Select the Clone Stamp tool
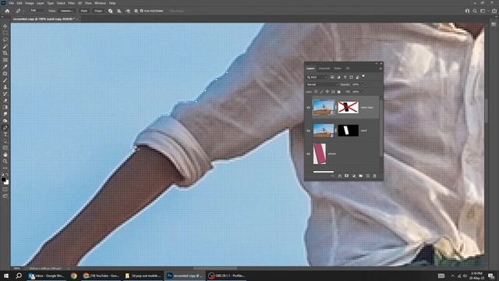This screenshot has width=499, height=281. [x=5, y=87]
